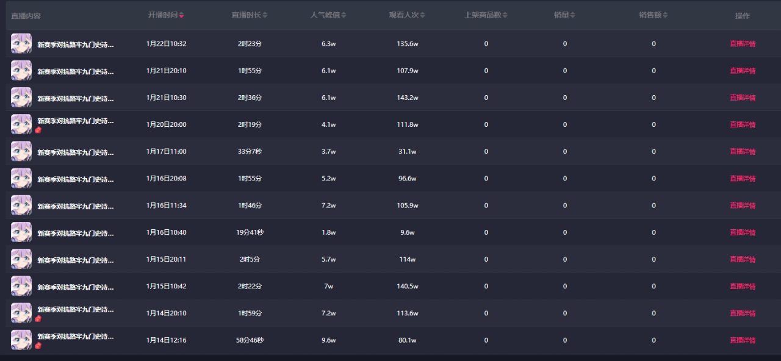Image resolution: width=781 pixels, height=361 pixels.
Task: Open 直播详情 for 1月15日10:42 stream
Action: pyautogui.click(x=743, y=287)
